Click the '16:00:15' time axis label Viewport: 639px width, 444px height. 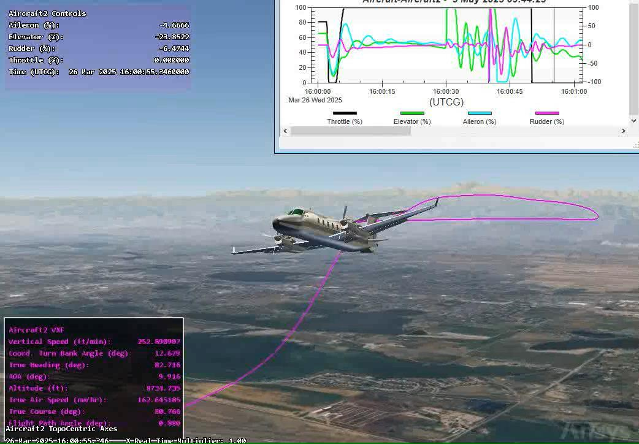382,92
